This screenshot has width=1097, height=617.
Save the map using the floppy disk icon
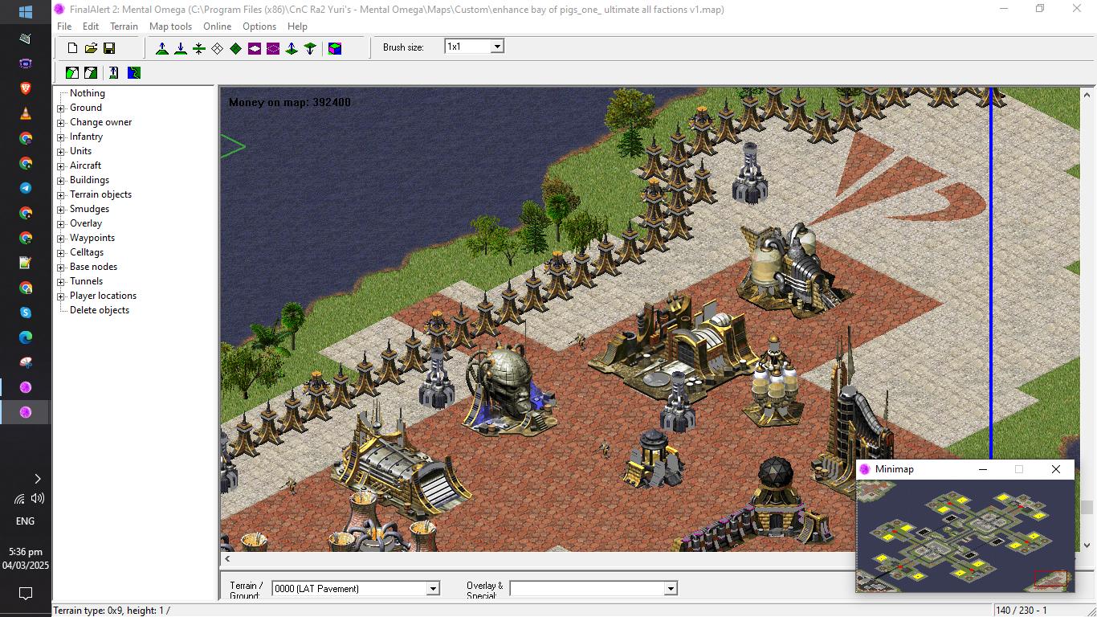point(109,48)
